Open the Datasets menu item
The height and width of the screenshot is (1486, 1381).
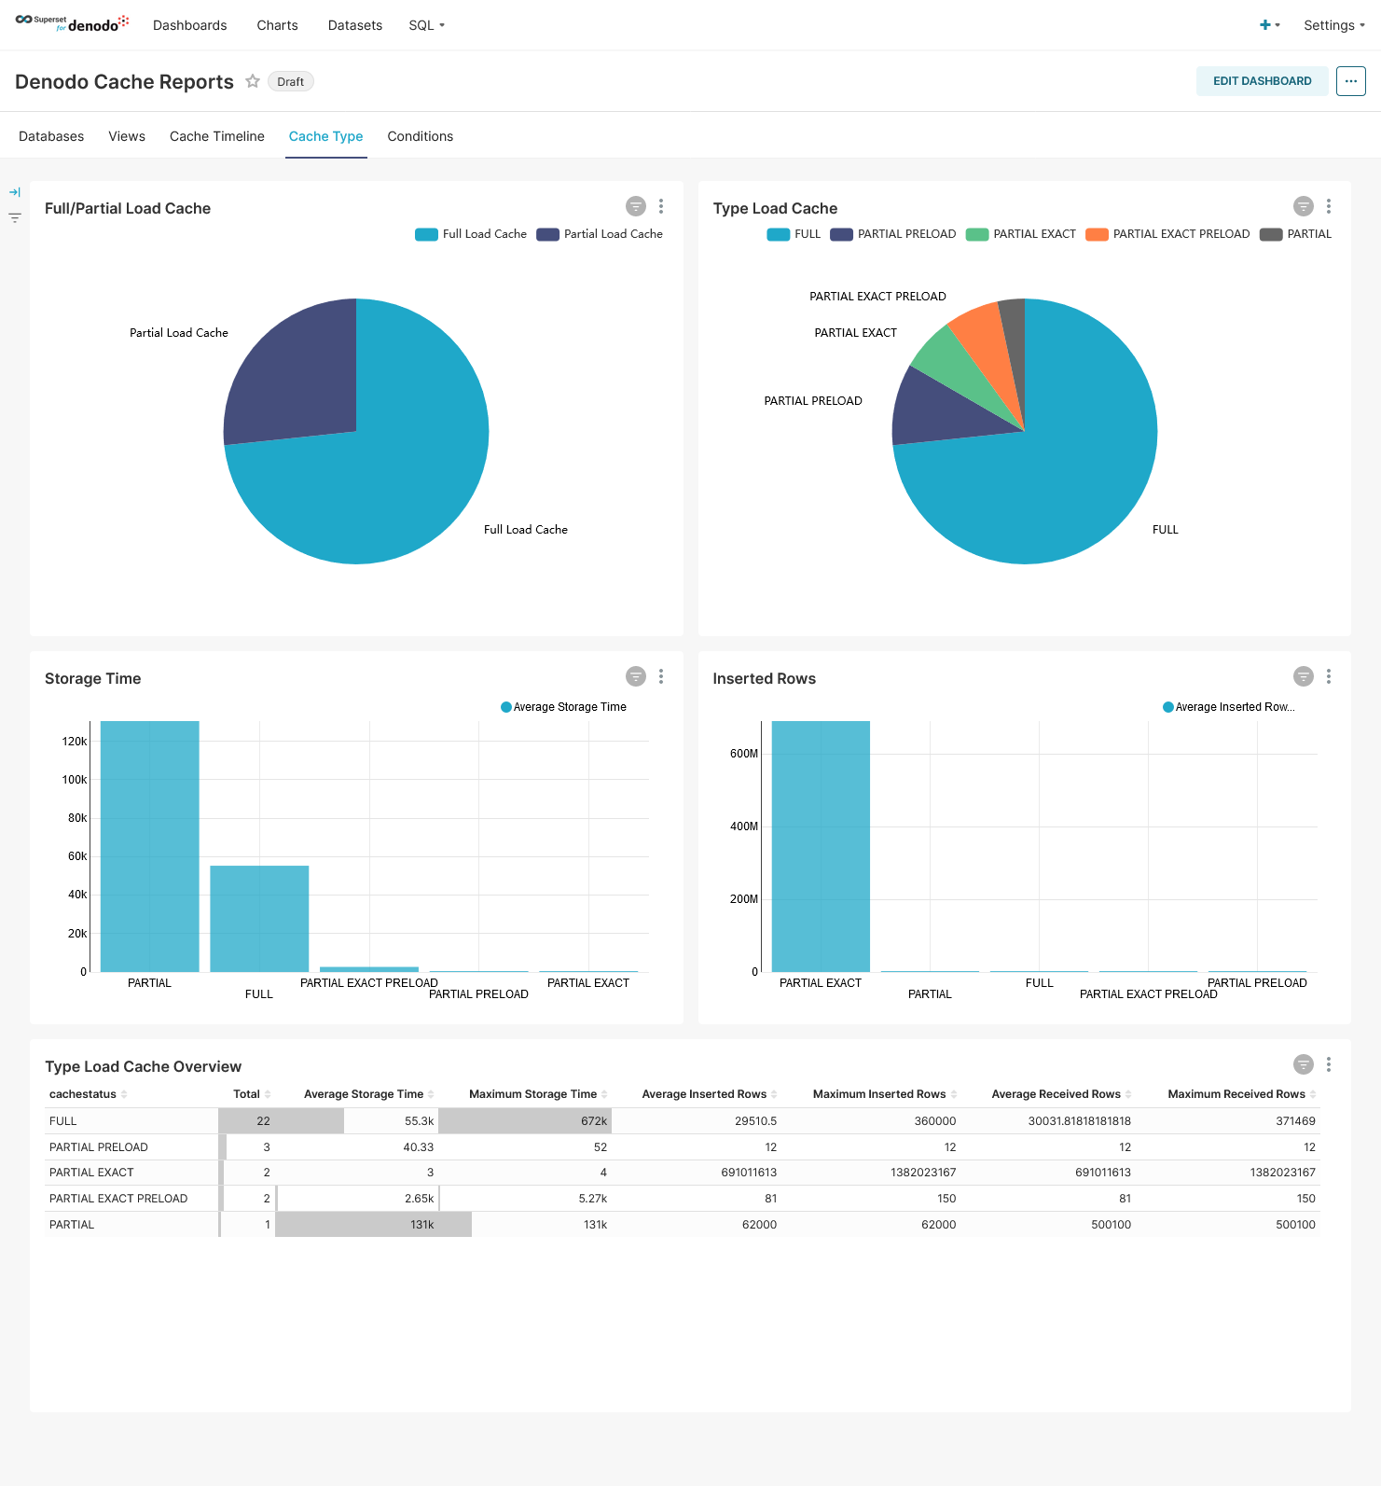click(x=355, y=25)
